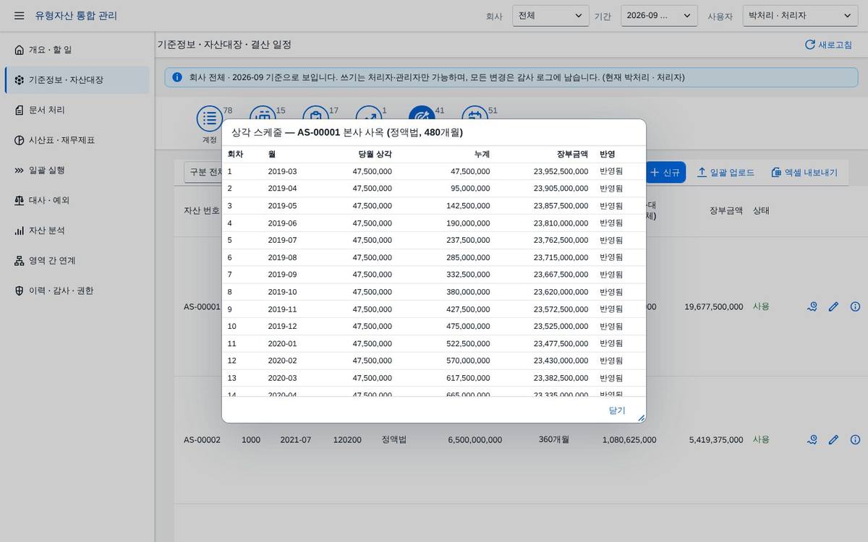Click book value 23,572,500,000
This screenshot has height=542, width=868.
(x=561, y=309)
